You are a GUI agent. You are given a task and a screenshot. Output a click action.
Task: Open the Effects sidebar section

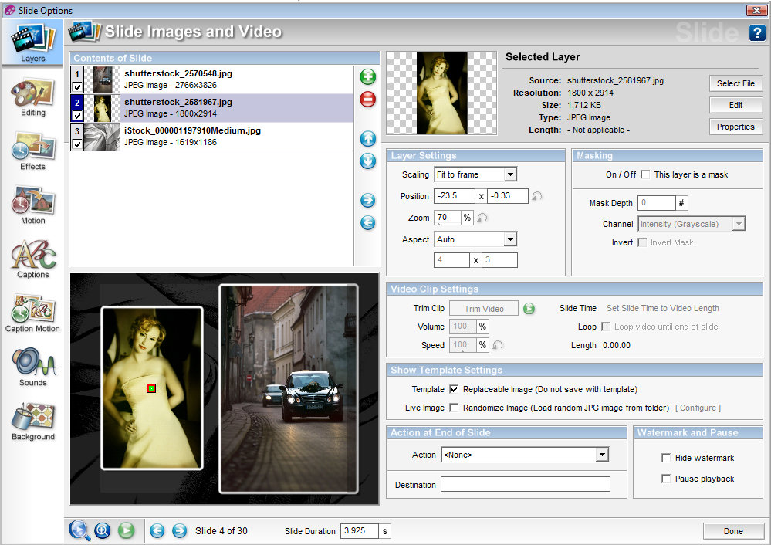pos(32,151)
